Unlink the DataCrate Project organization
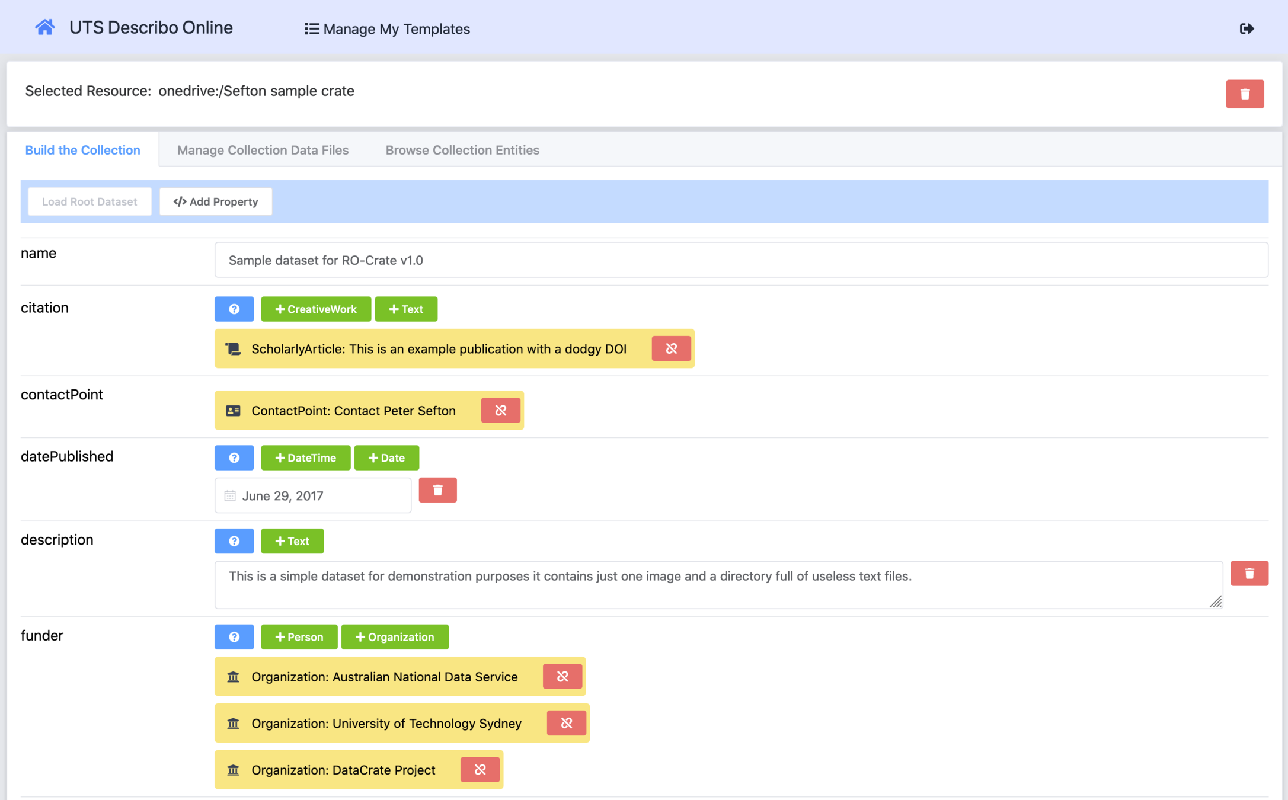This screenshot has width=1288, height=800. (480, 769)
